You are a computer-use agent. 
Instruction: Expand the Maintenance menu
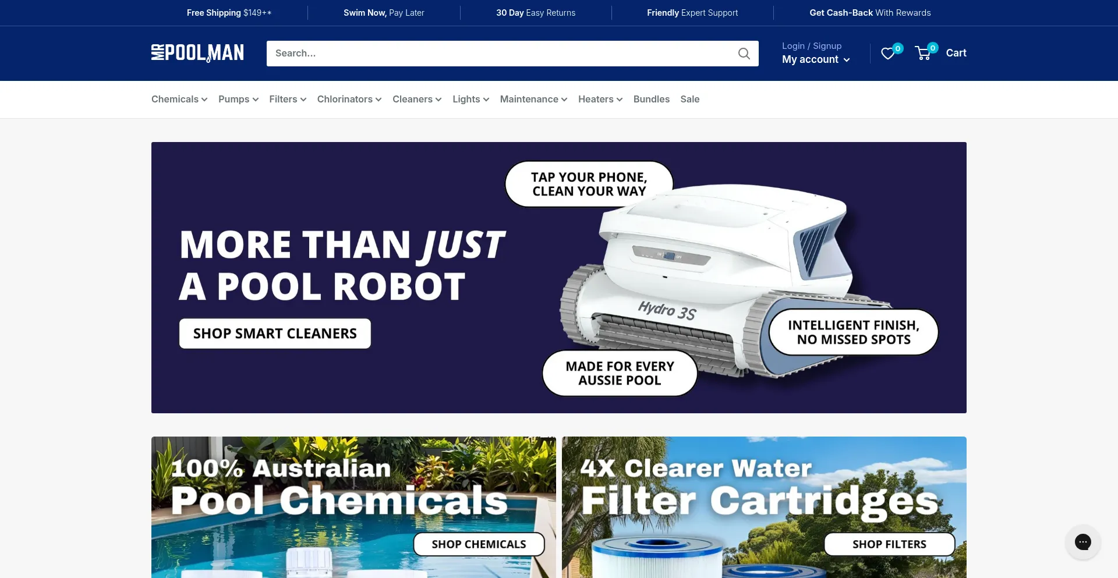(x=533, y=100)
